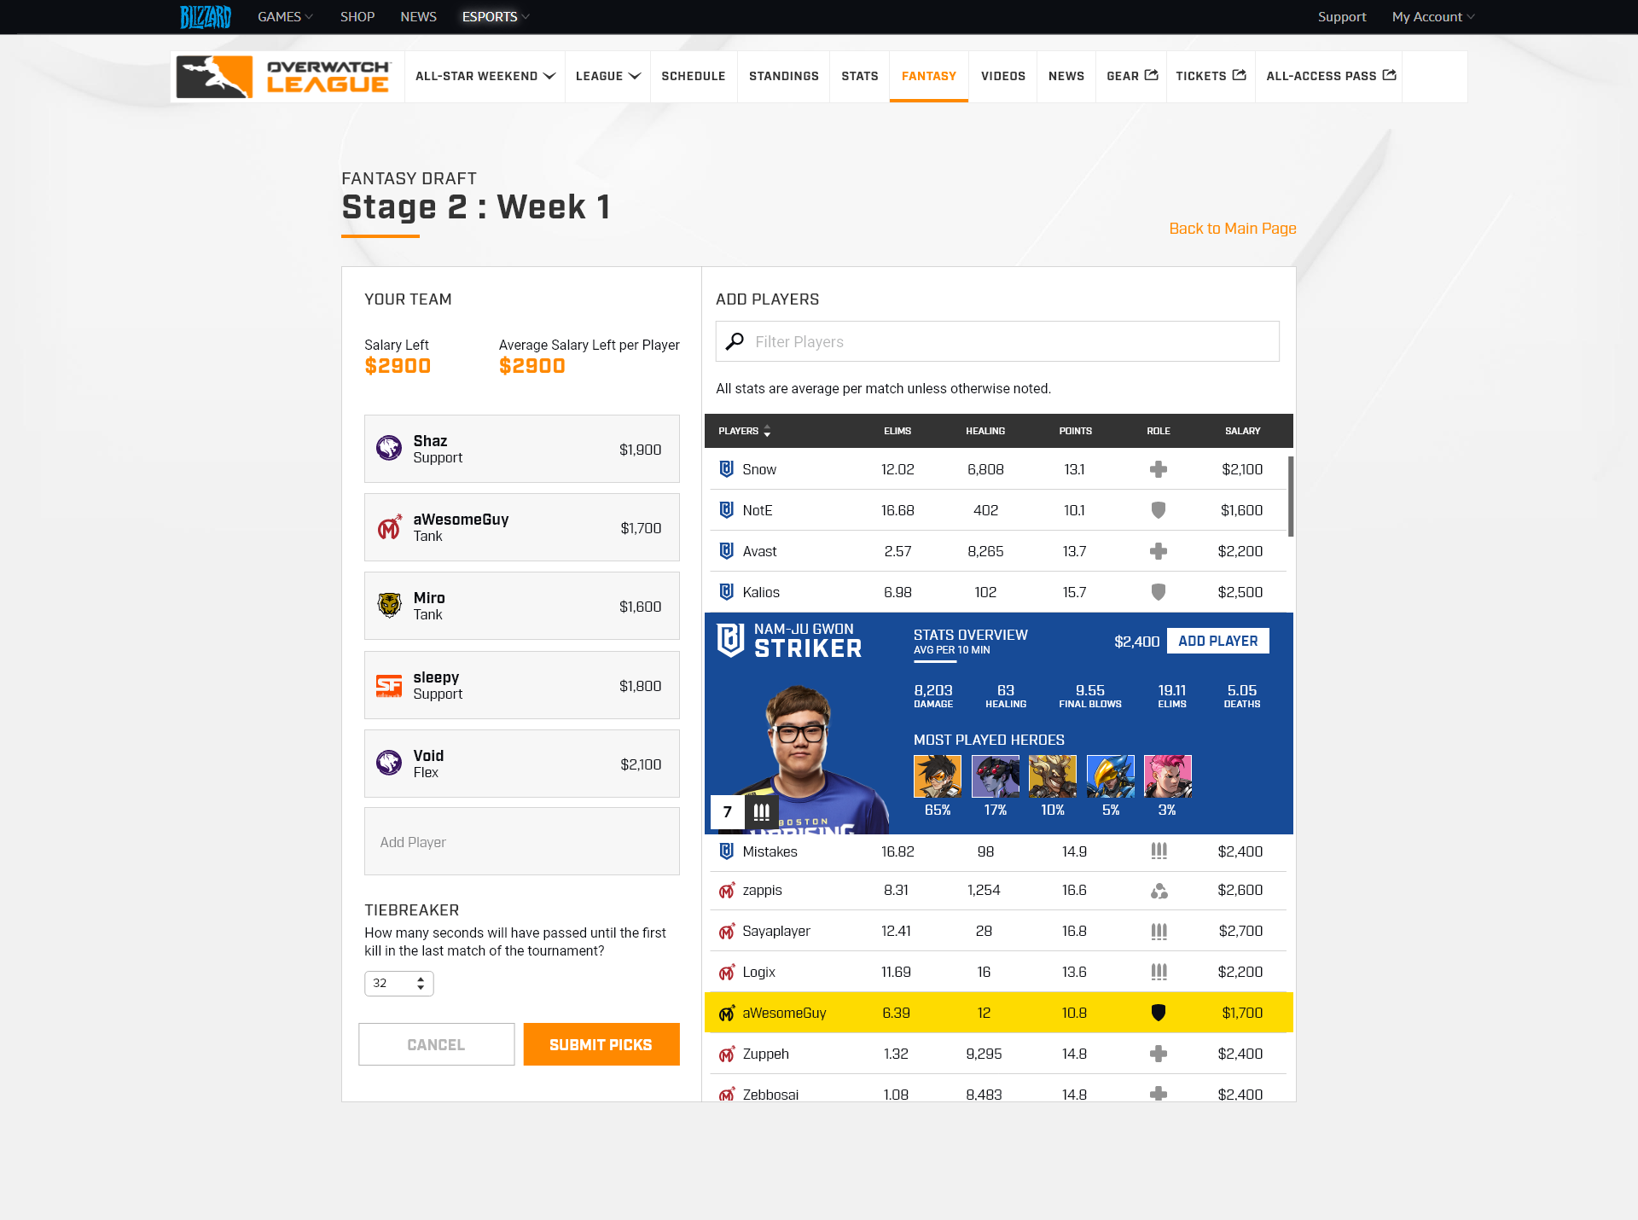This screenshot has width=1638, height=1220.
Task: Click the damage role bars icon for Mistakes
Action: [x=1159, y=851]
